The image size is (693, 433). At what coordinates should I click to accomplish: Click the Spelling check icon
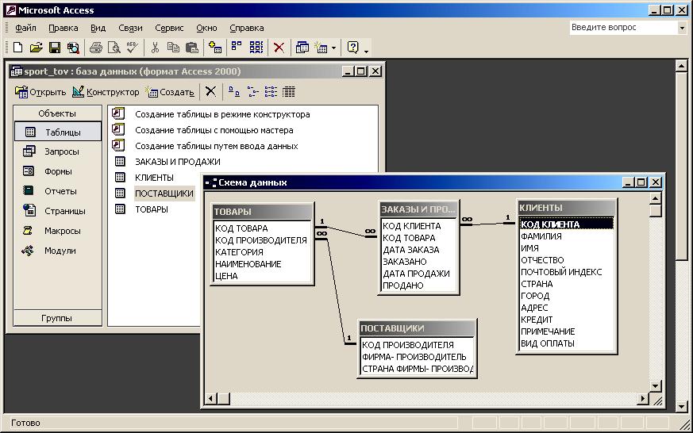point(132,48)
